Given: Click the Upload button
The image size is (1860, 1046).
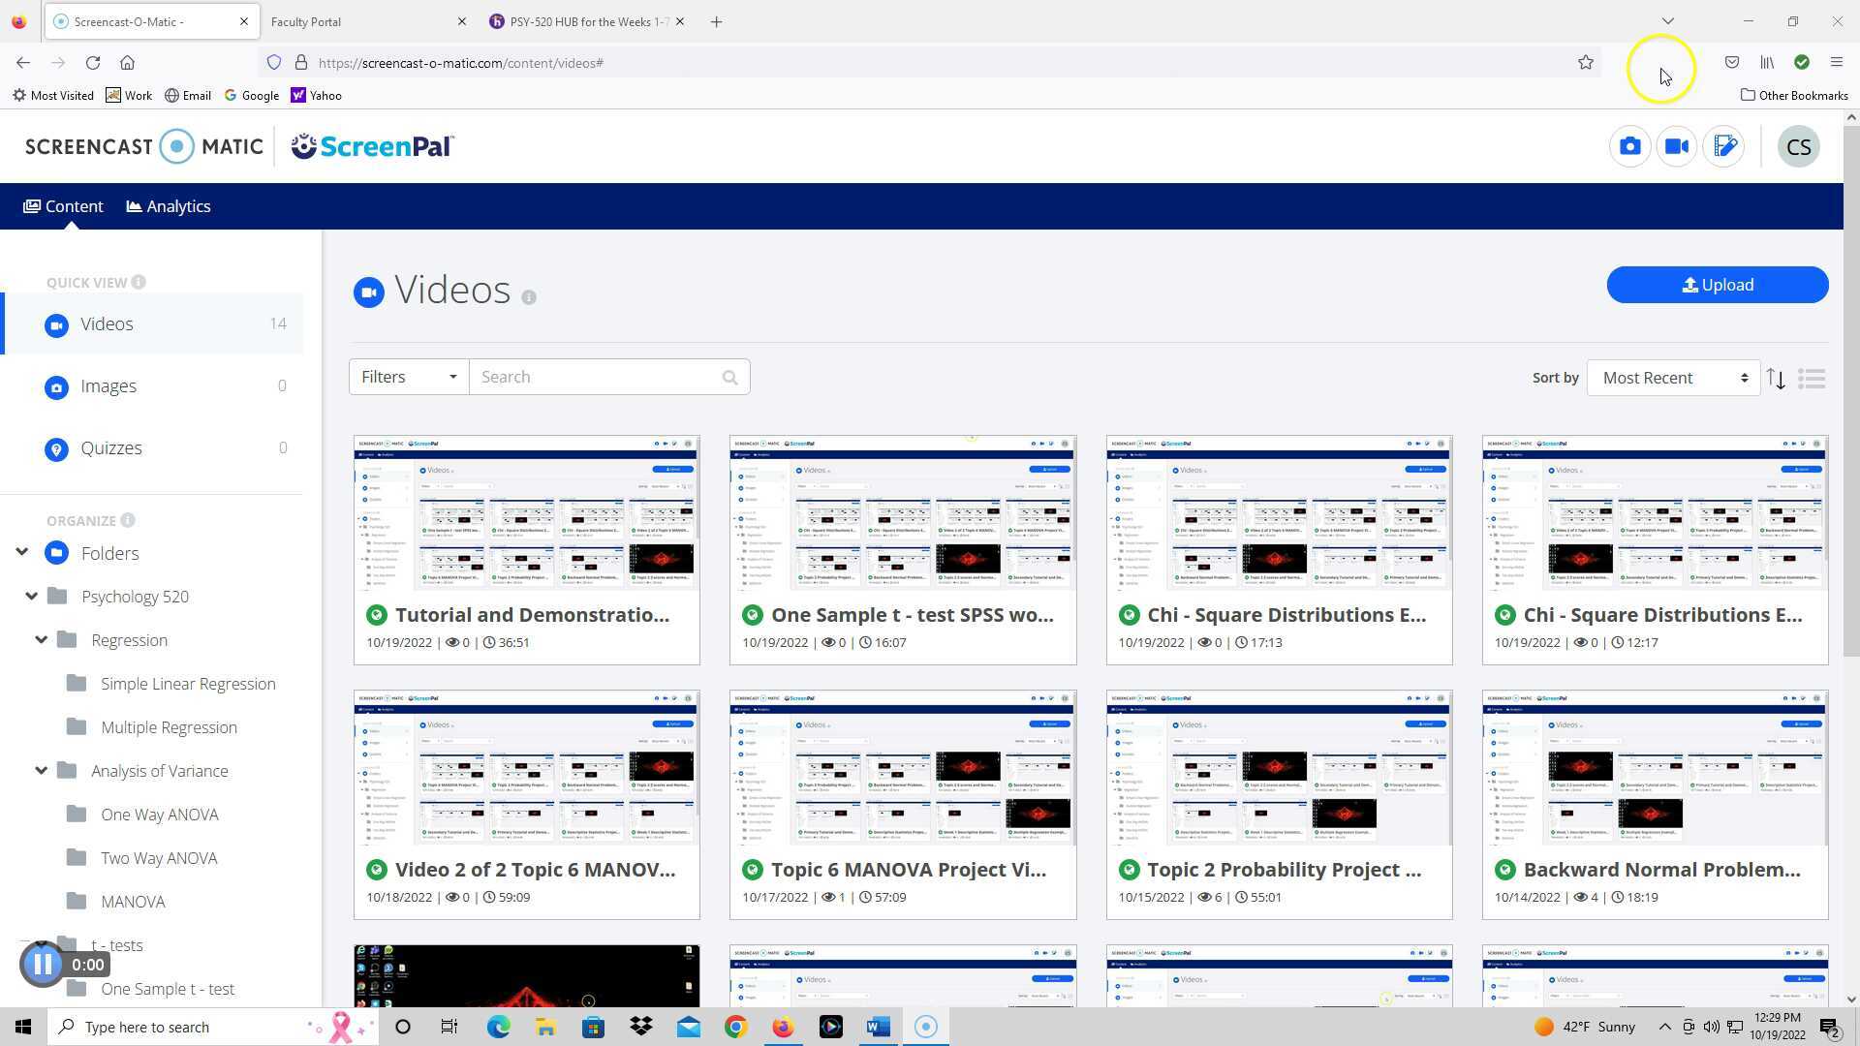Looking at the screenshot, I should pyautogui.click(x=1717, y=285).
